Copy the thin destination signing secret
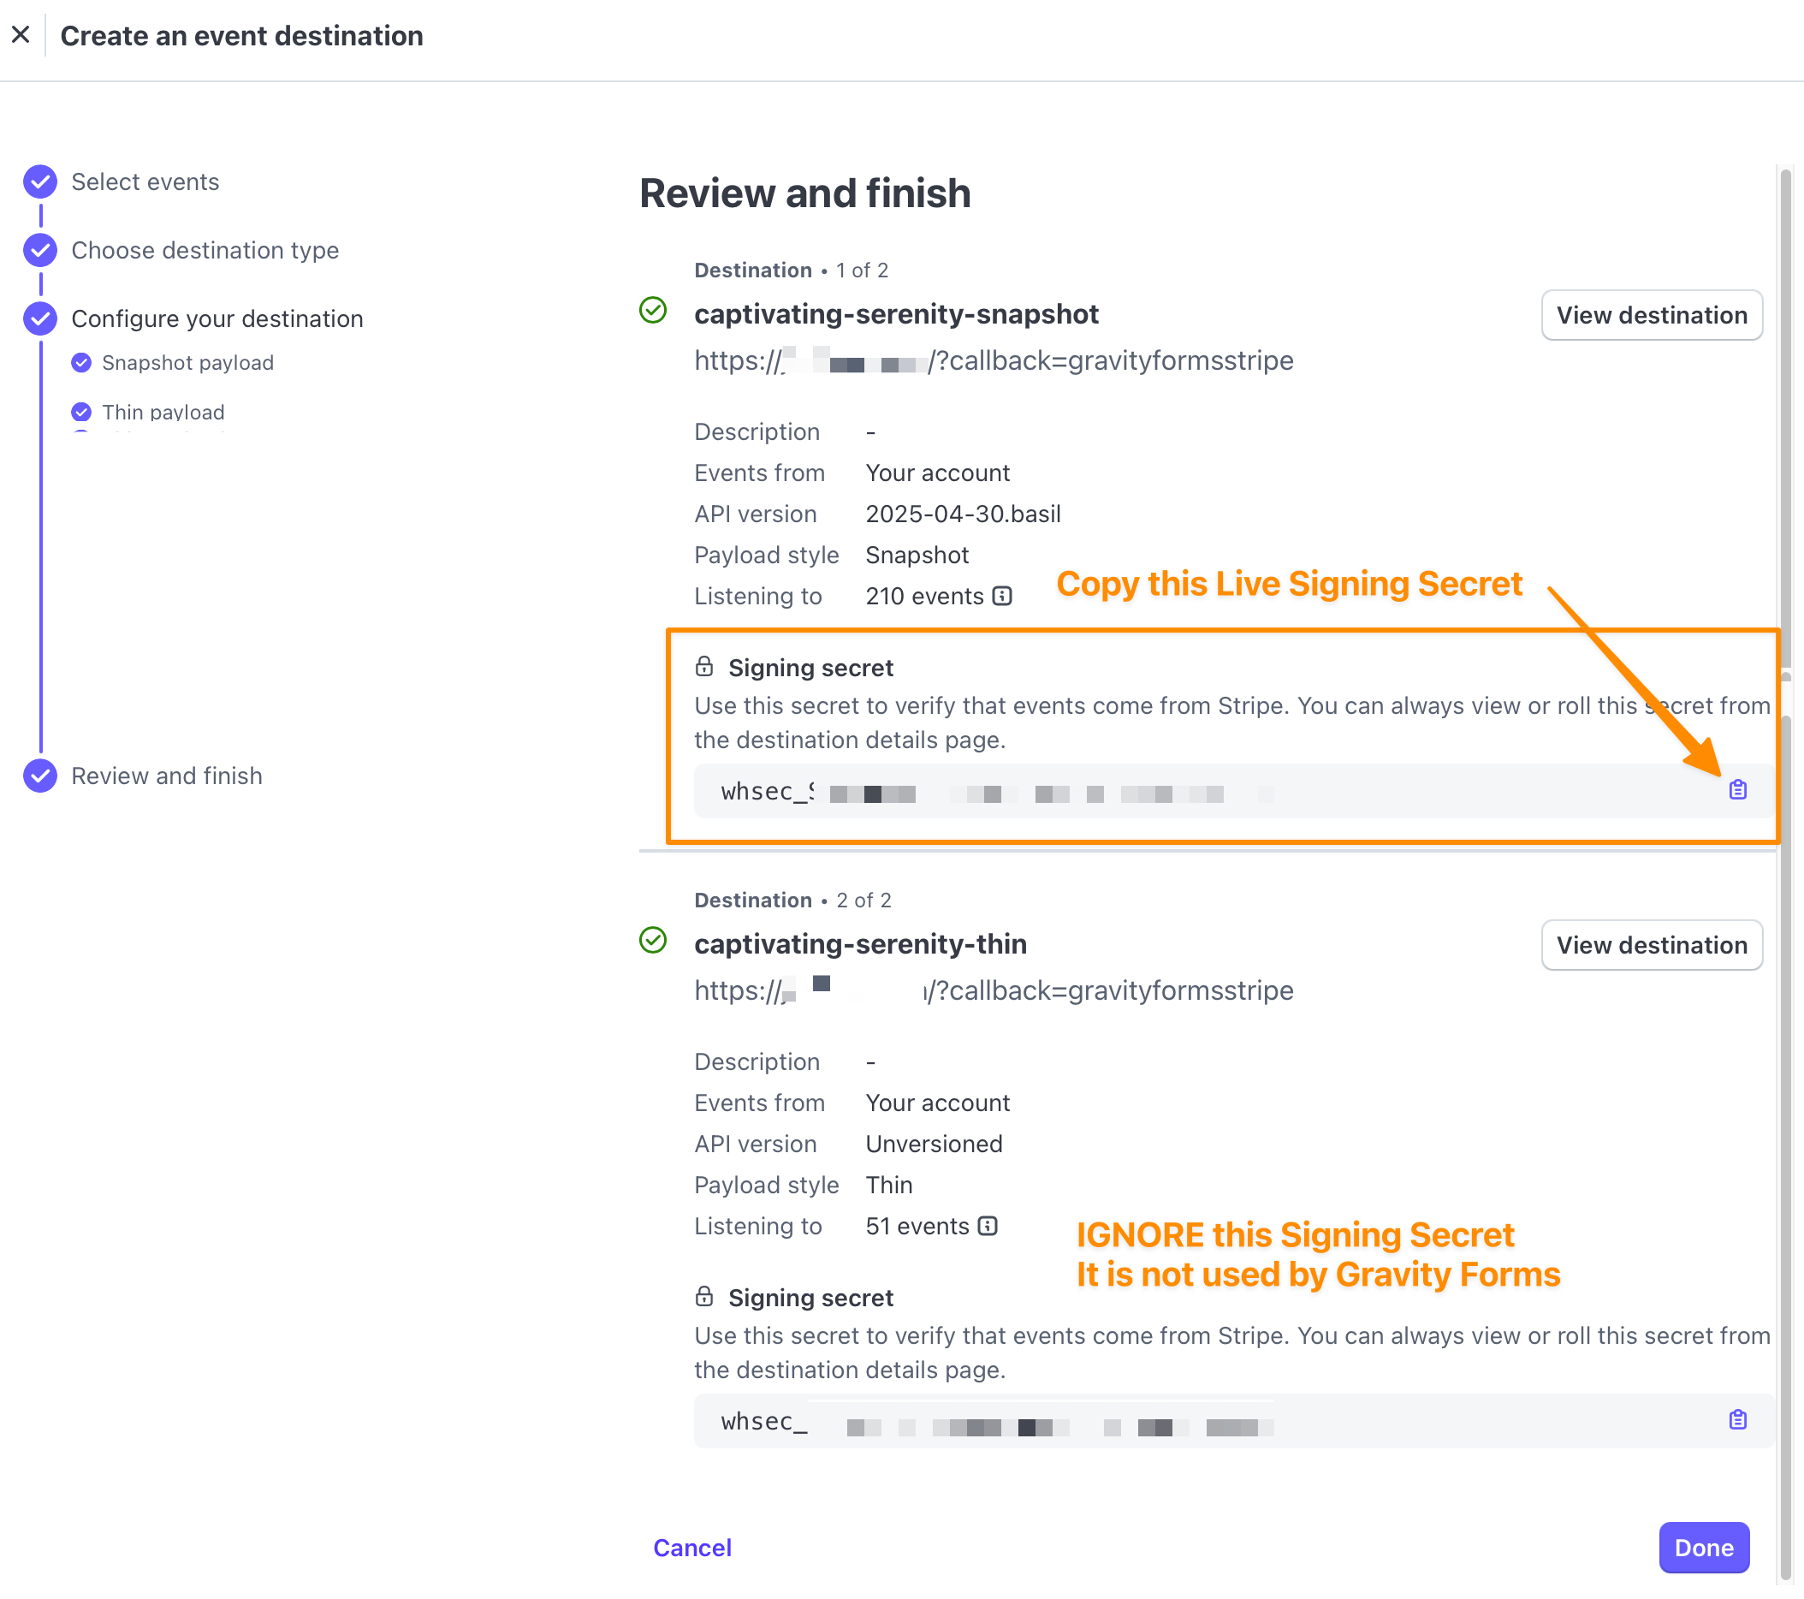This screenshot has width=1804, height=1599. coord(1737,1419)
